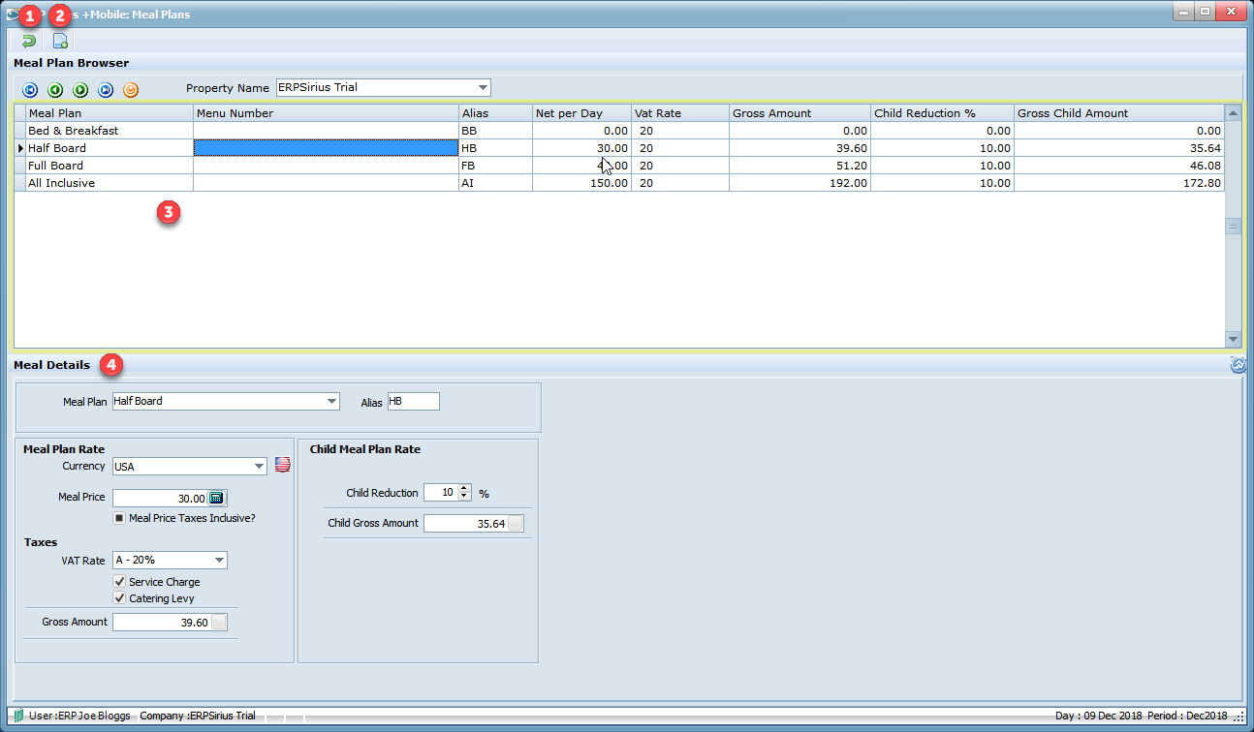Click the orange refresh navigation icon
The height and width of the screenshot is (732, 1254).
pos(131,90)
